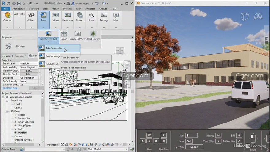Click the Open folder icon in toolbar
The image size is (270, 152).
point(14,3)
